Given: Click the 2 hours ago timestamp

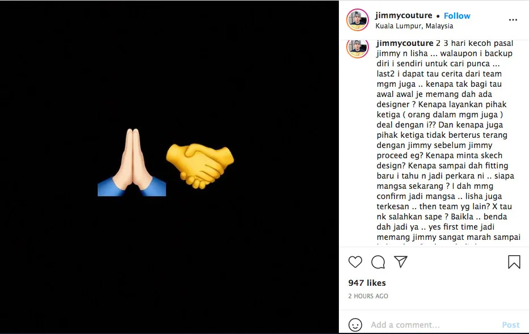Looking at the screenshot, I should (x=368, y=296).
